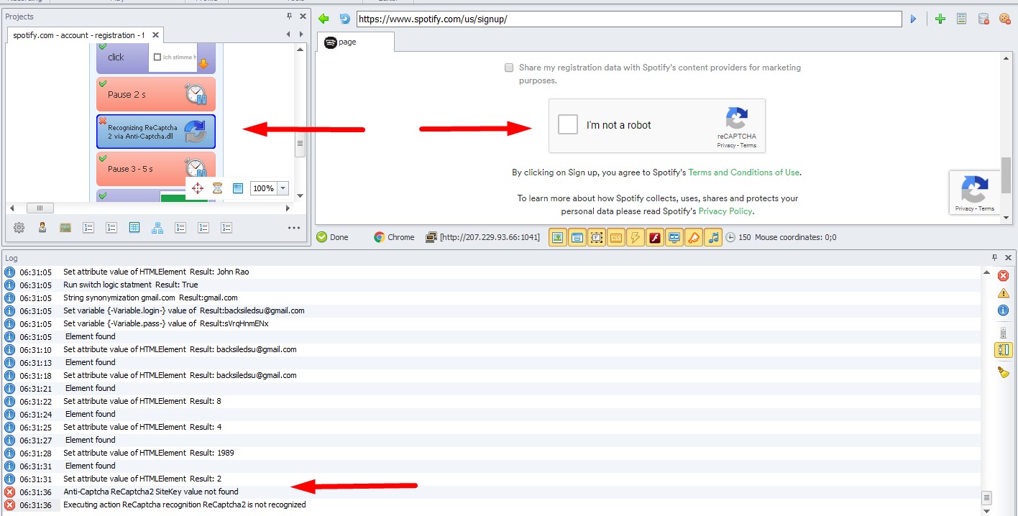
Task: Reload the page with the refresh icon
Action: tap(345, 19)
